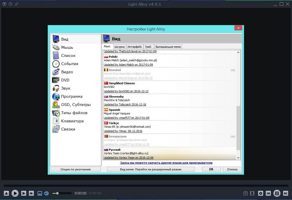292x200 pixels.
Task: Select the Беларуская language entry
Action: [170, 140]
